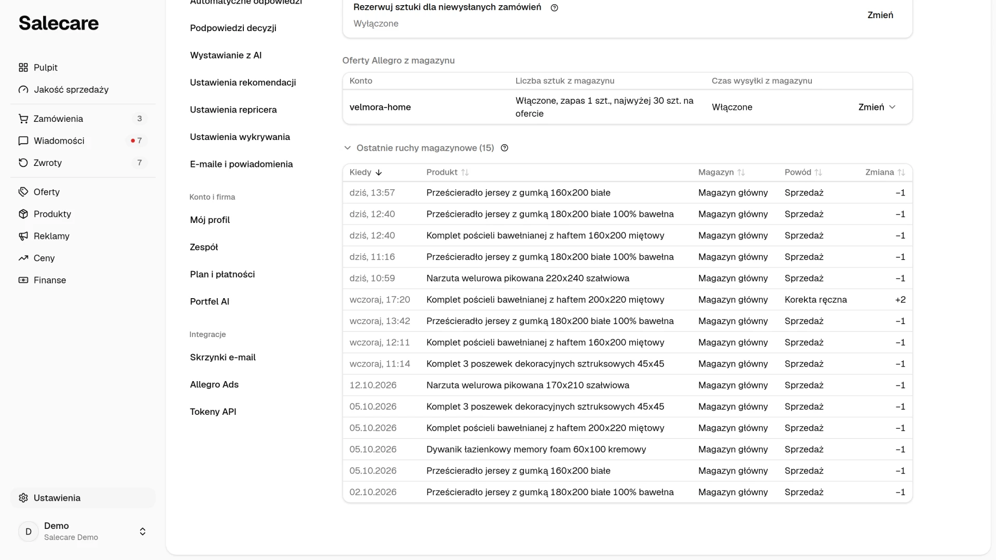Click the Zwroty return arrow icon

pos(23,163)
